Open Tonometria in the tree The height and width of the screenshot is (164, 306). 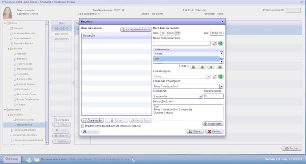pos(23,74)
